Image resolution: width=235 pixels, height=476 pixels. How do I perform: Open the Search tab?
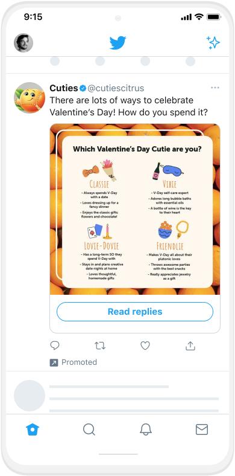tap(89, 429)
